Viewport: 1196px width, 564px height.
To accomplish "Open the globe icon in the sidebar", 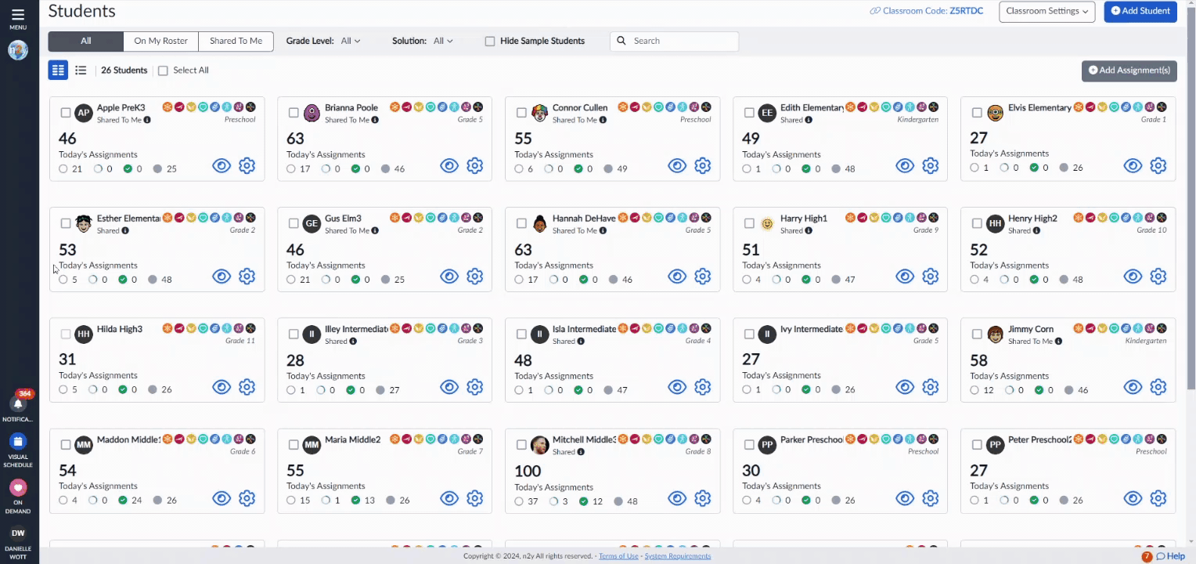I will pyautogui.click(x=18, y=50).
